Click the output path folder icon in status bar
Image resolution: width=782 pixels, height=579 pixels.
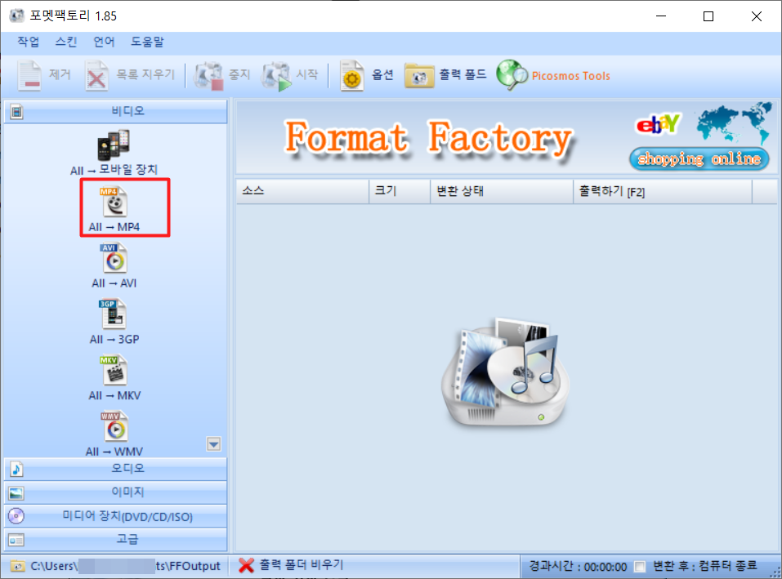[17, 566]
